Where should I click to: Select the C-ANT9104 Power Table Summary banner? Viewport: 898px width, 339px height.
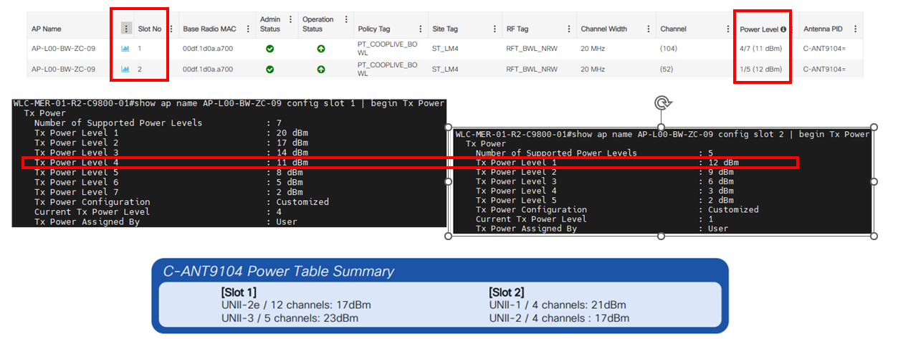(440, 295)
